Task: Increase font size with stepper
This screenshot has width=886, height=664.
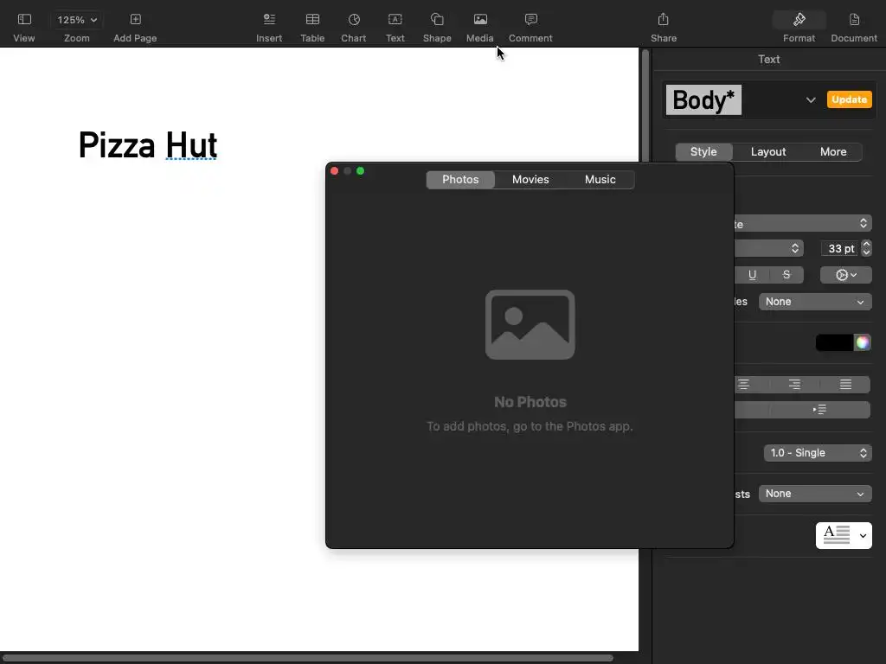Action: click(866, 245)
